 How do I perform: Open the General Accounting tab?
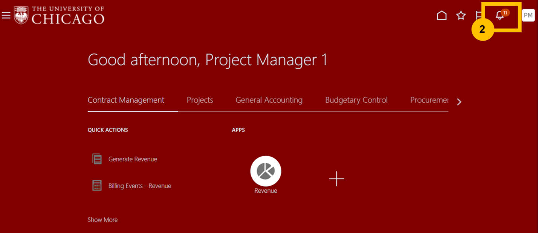269,100
